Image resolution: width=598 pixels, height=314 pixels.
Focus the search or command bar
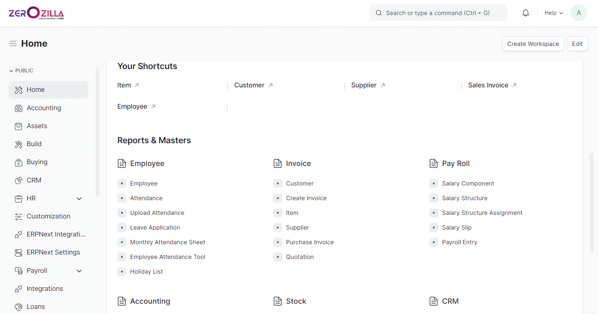[x=438, y=13]
